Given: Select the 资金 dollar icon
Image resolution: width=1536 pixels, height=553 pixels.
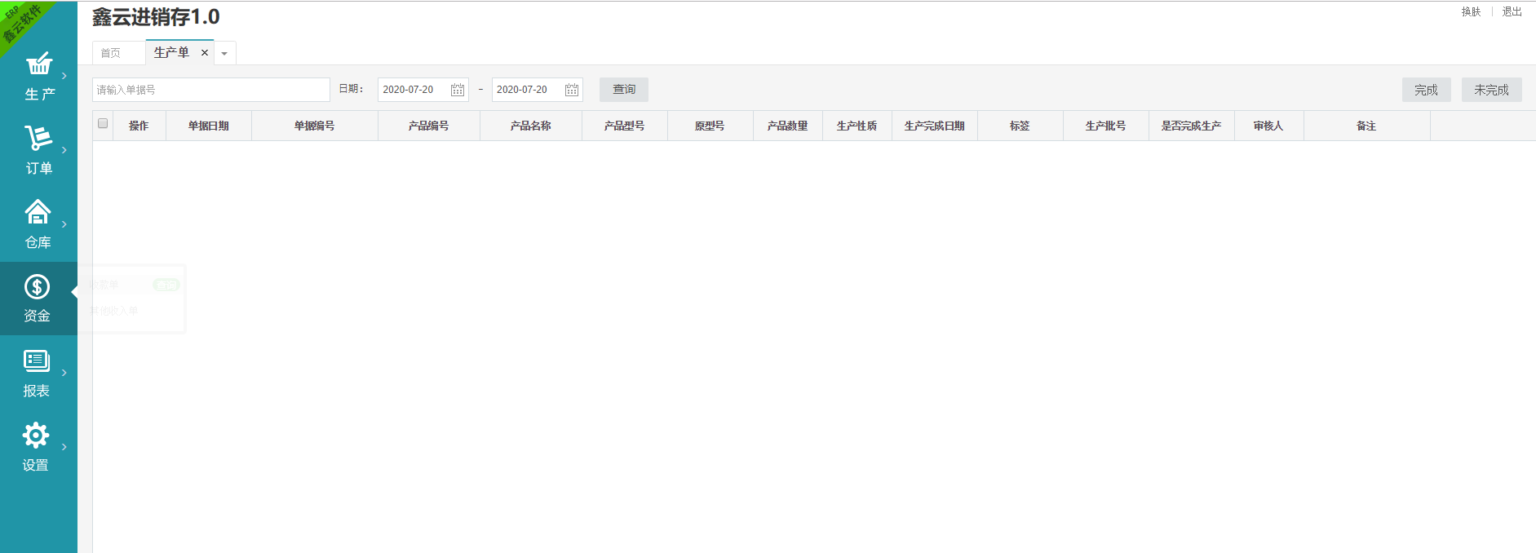Looking at the screenshot, I should click(37, 286).
